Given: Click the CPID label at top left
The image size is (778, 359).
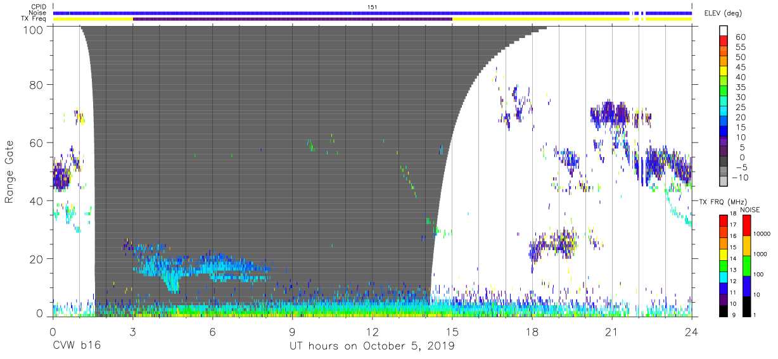Looking at the screenshot, I should 39,7.
